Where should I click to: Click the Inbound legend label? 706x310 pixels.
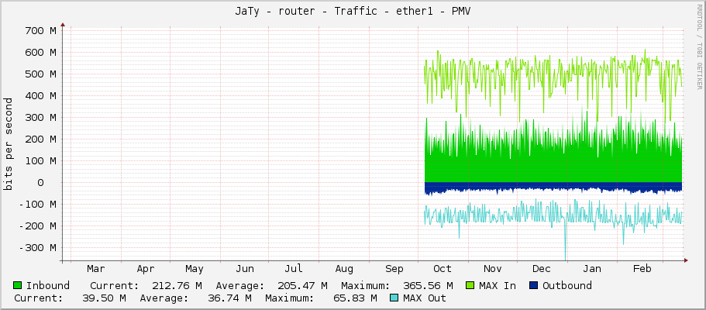(x=48, y=285)
